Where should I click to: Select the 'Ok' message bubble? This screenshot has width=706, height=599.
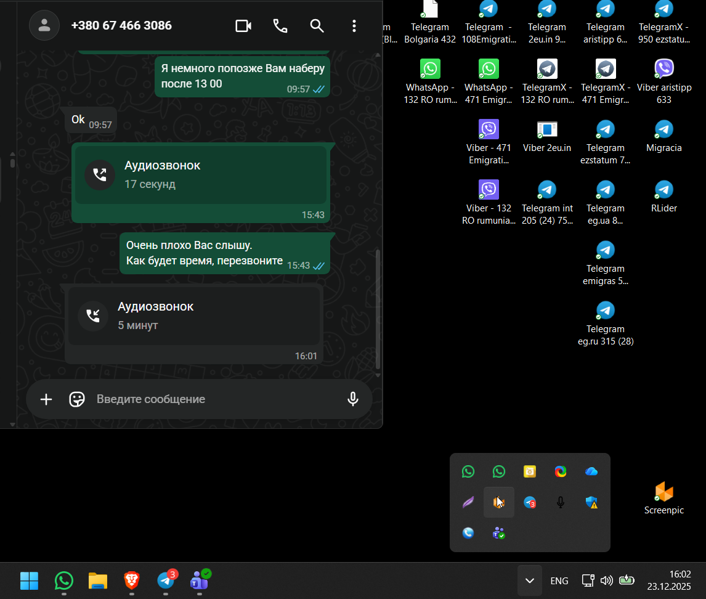point(91,120)
